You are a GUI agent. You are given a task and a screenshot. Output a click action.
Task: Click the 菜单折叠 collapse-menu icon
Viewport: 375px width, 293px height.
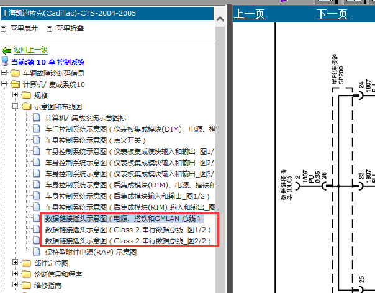49,29
